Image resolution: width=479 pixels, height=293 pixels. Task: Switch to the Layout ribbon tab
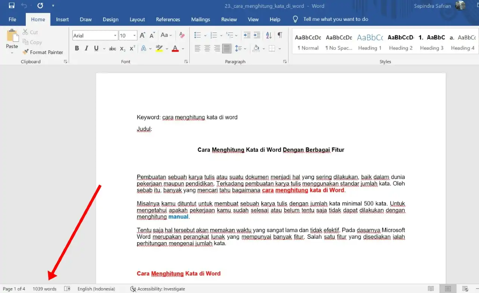[137, 19]
